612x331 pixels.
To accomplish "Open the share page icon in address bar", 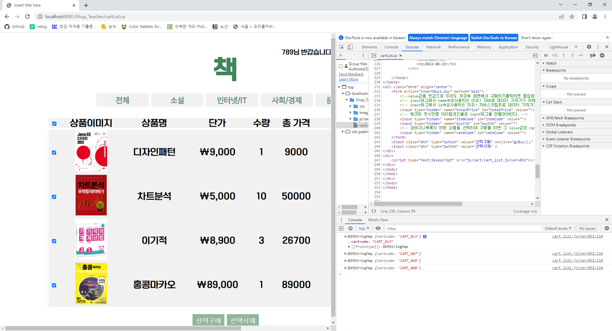I will coord(562,17).
